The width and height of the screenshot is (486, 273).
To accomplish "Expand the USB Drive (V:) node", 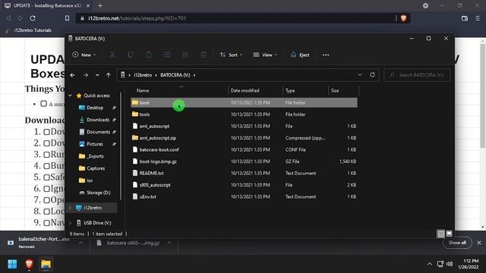I will point(71,223).
